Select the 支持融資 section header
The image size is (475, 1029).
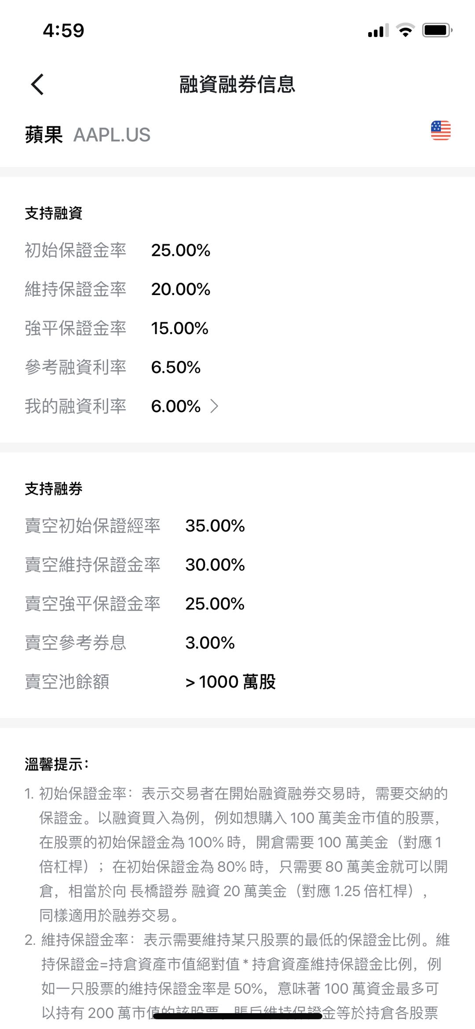54,213
